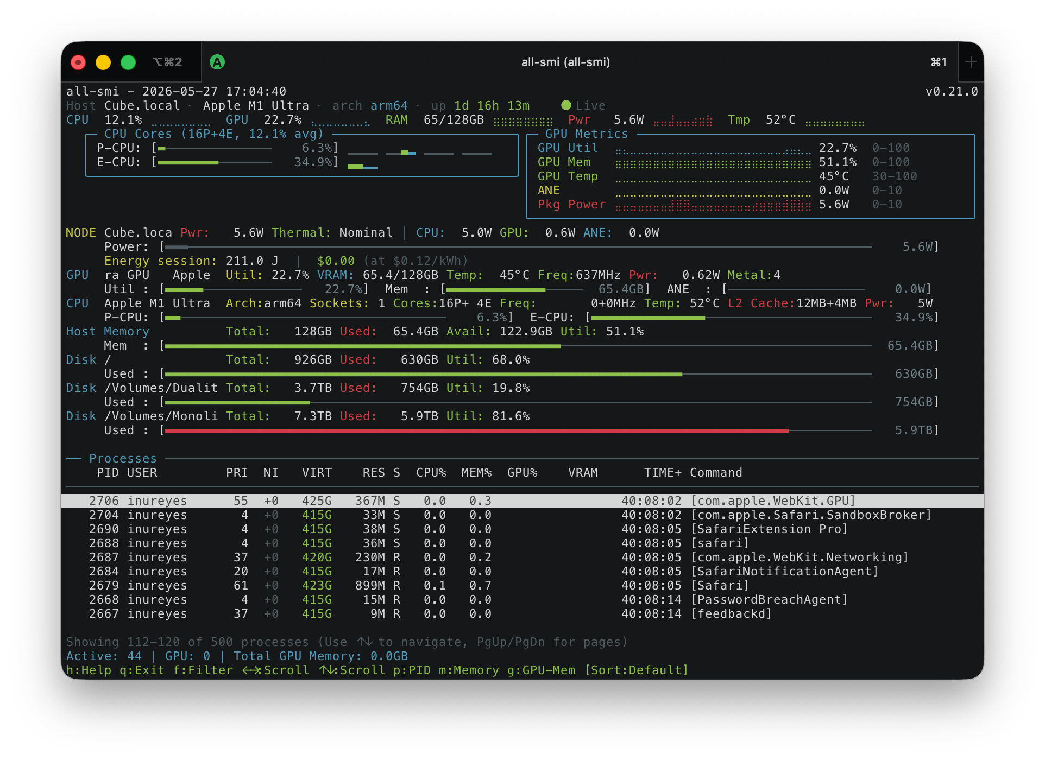Click the green zoom window button

tap(128, 62)
